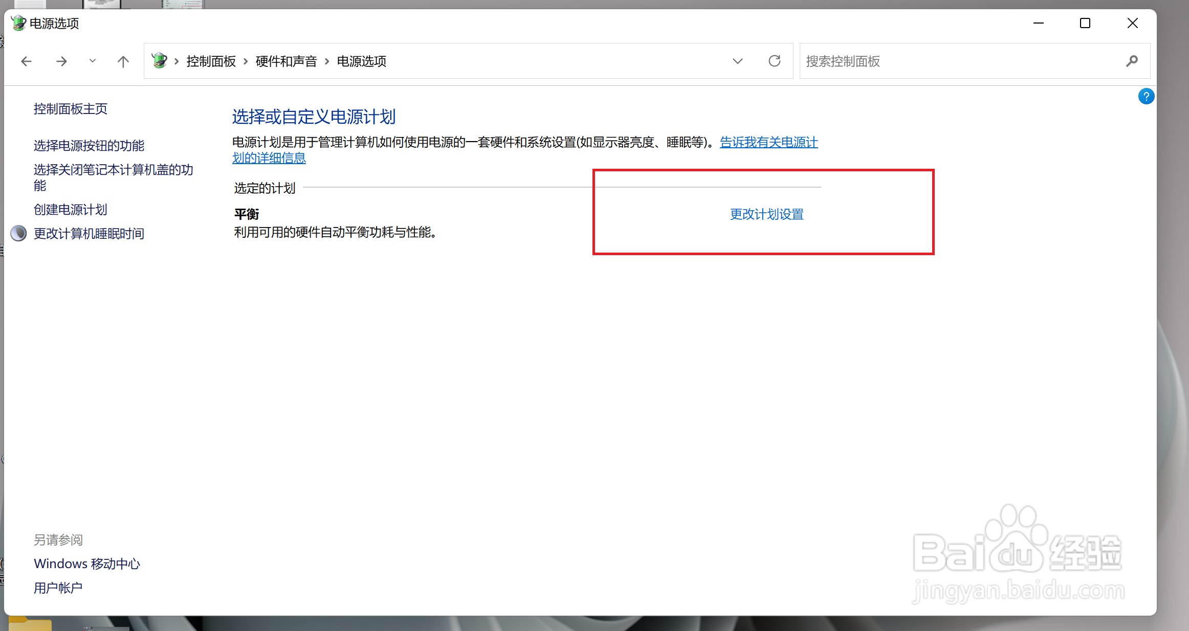
Task: Open the address bar dropdown chevron
Action: tap(738, 61)
